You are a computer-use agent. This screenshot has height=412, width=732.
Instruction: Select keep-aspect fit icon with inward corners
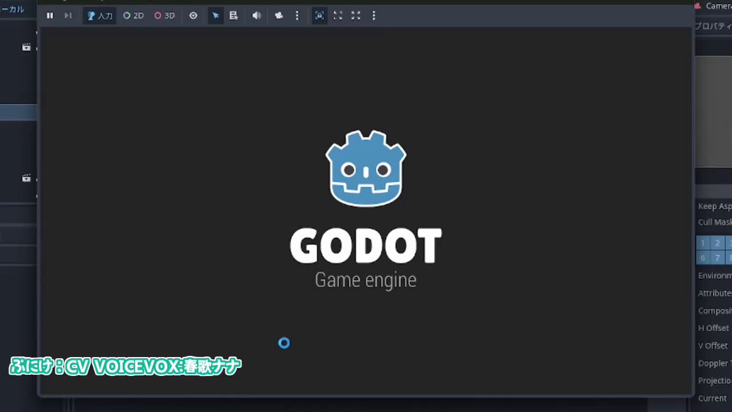click(338, 16)
